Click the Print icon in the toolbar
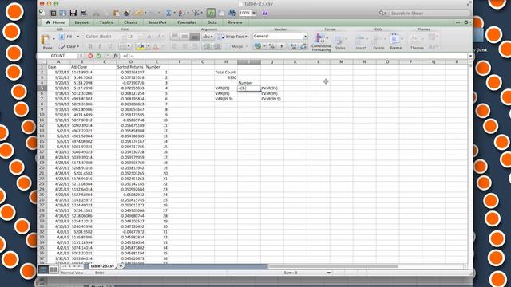 click(83, 13)
